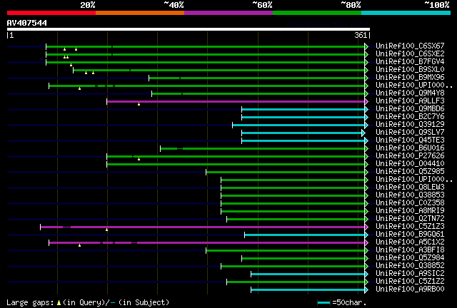Screen dimensions: 457x308
Task: Select the UniRef100_Q5Z985 label
Action: coord(410,172)
